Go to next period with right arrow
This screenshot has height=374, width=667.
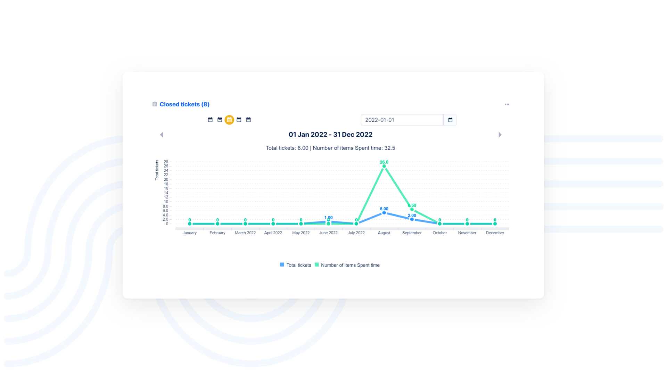(x=500, y=135)
